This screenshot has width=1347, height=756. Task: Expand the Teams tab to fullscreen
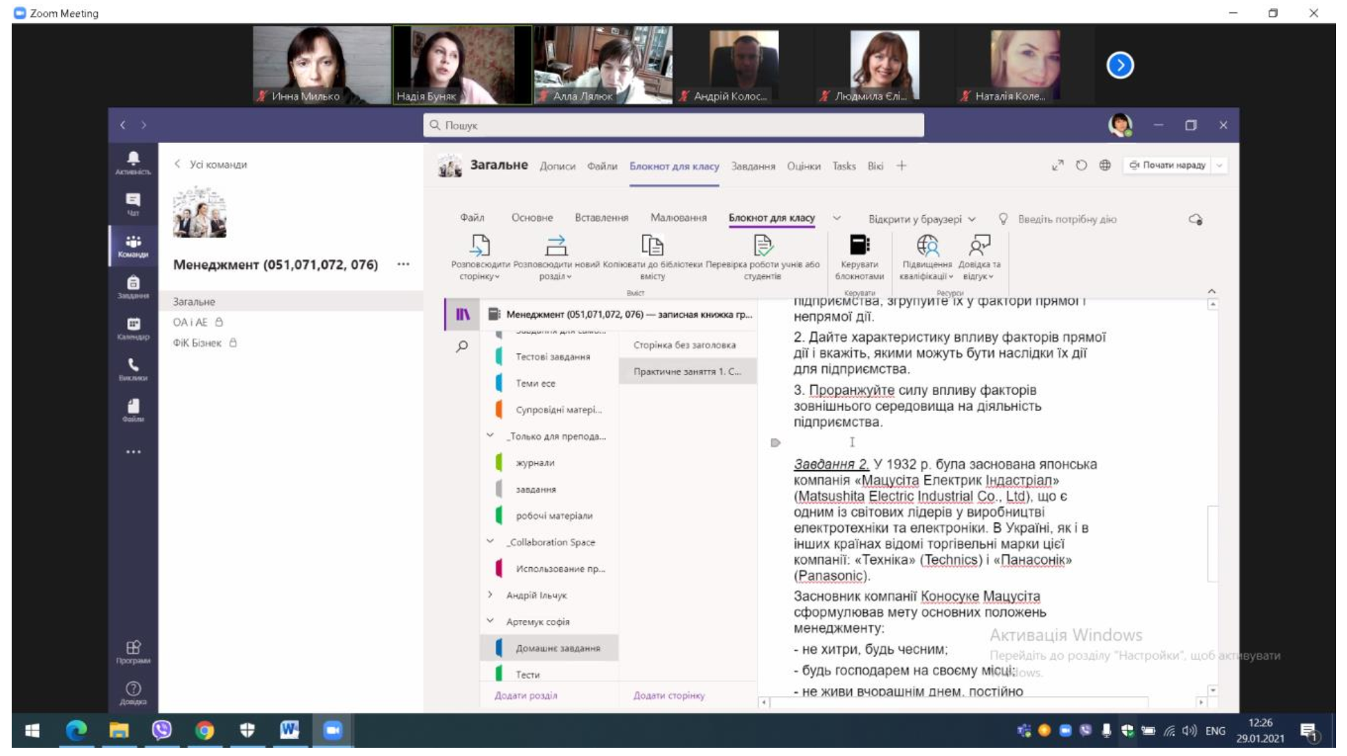[x=1058, y=166]
